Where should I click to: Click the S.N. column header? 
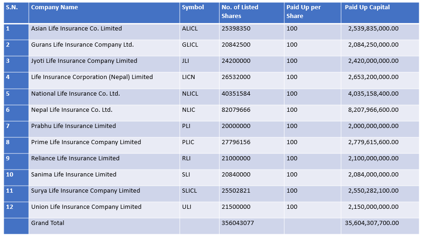click(x=12, y=7)
